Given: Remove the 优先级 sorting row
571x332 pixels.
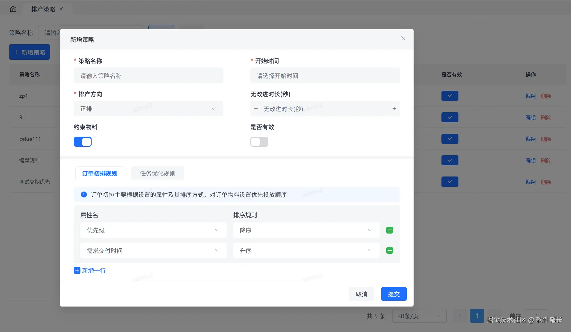Looking at the screenshot, I should (x=389, y=230).
